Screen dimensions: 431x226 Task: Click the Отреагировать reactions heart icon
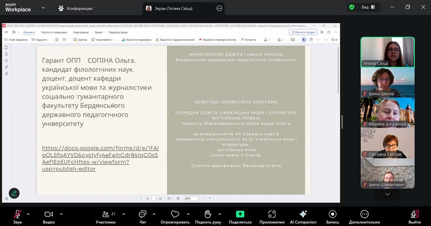175,214
